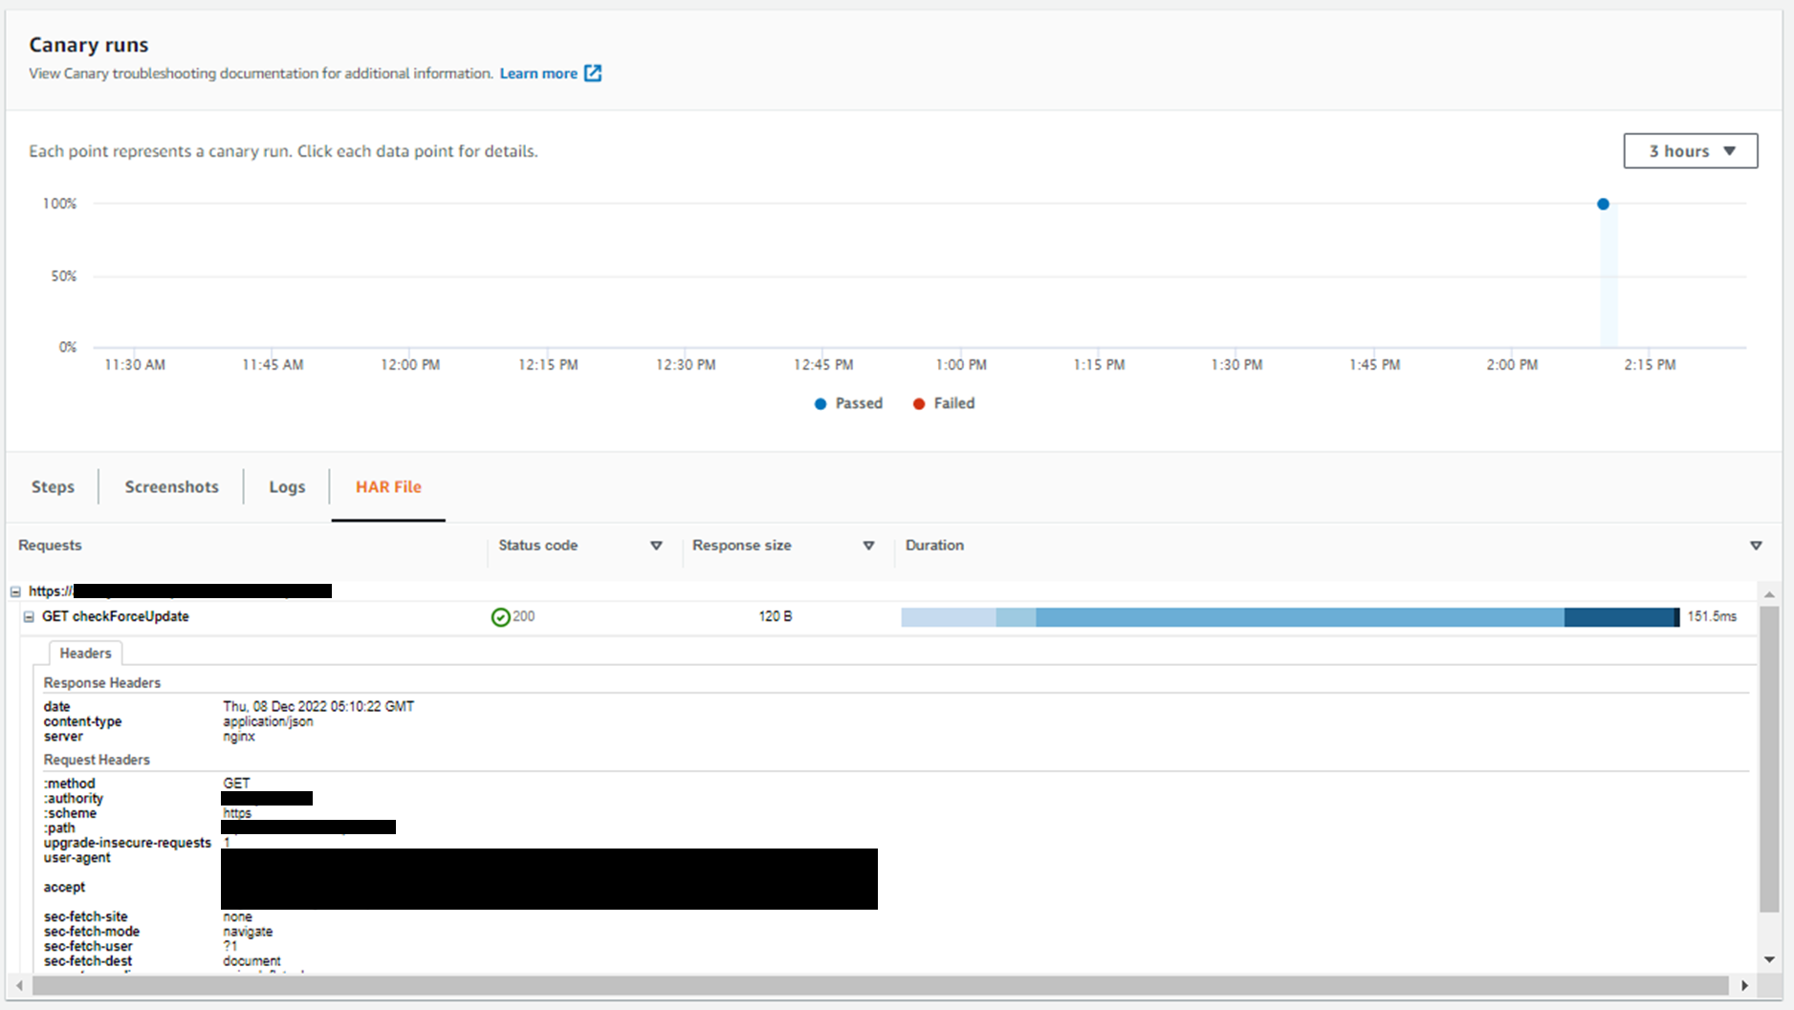Click the Requests column header
The height and width of the screenshot is (1010, 1794).
pos(50,545)
